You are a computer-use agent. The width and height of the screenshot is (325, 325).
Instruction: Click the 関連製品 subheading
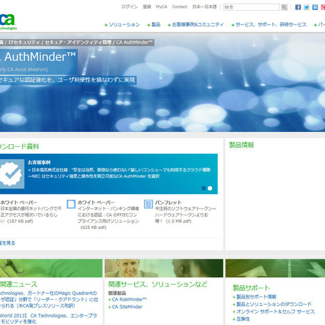[117, 293]
